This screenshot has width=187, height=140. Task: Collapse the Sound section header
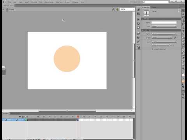pyautogui.click(x=161, y=30)
